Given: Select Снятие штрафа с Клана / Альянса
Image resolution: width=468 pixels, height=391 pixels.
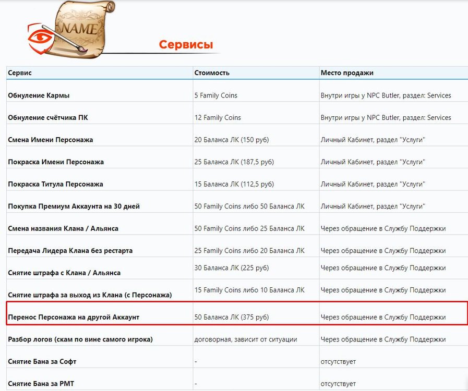Looking at the screenshot, I should point(64,273).
